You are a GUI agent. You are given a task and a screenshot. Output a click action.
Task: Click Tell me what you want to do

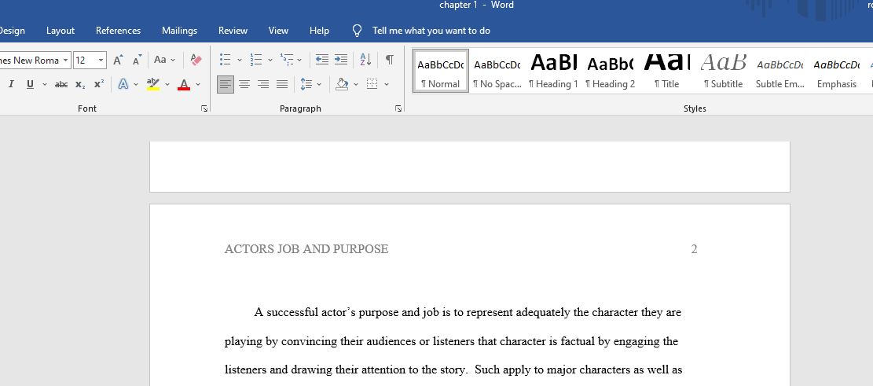click(x=431, y=31)
